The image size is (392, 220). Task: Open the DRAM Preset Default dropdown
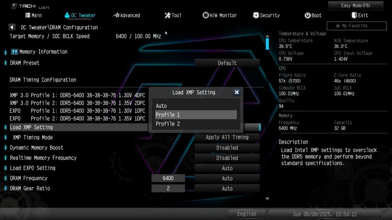click(x=227, y=63)
